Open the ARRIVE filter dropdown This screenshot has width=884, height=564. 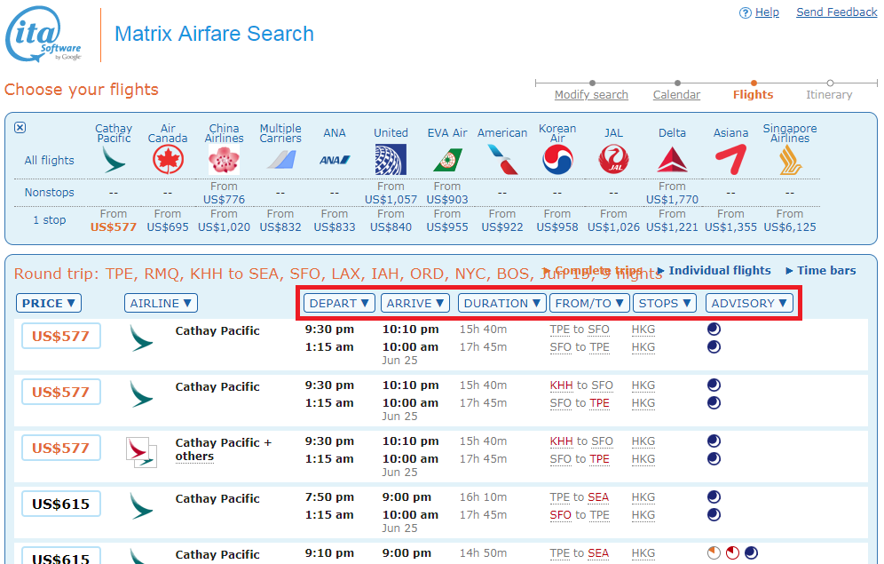pyautogui.click(x=415, y=303)
